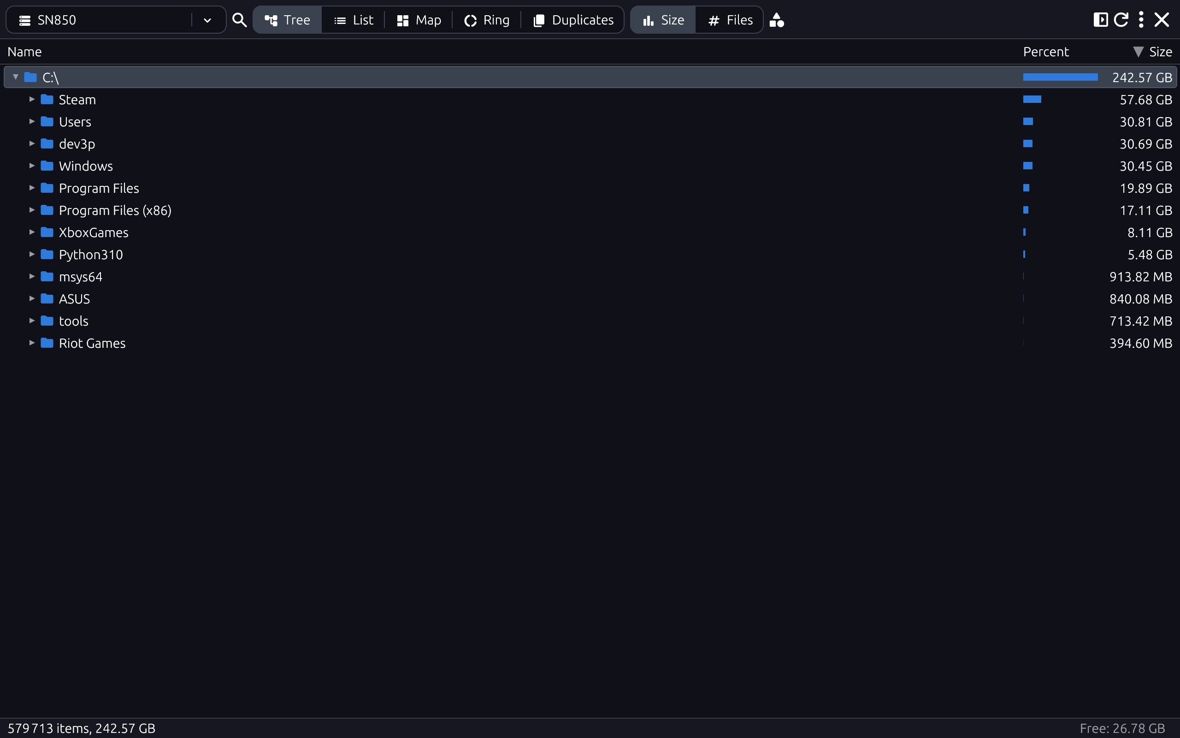Viewport: 1180px width, 738px height.
Task: Toggle the side panel icon
Action: (x=1100, y=20)
